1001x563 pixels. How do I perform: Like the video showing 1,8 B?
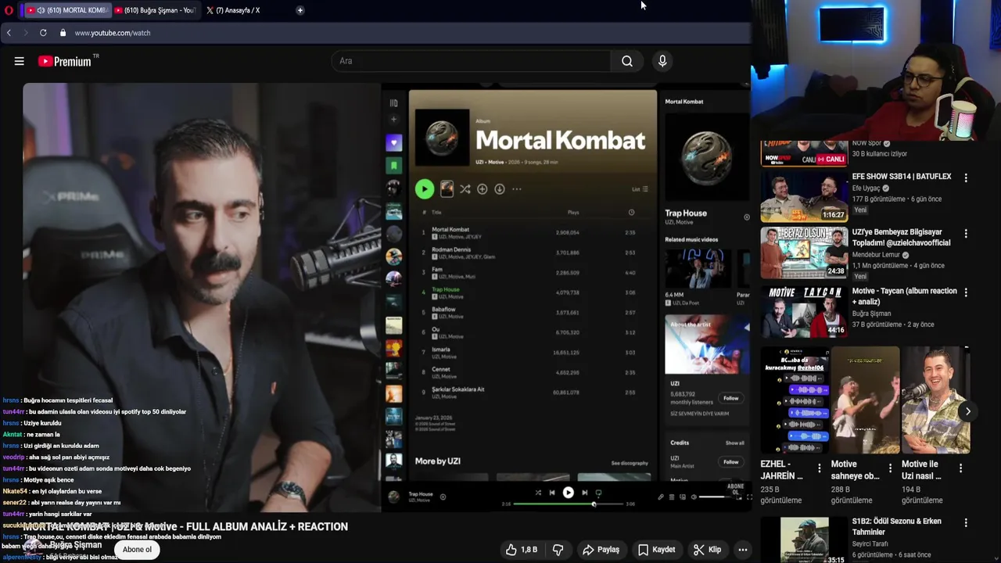[x=521, y=550]
